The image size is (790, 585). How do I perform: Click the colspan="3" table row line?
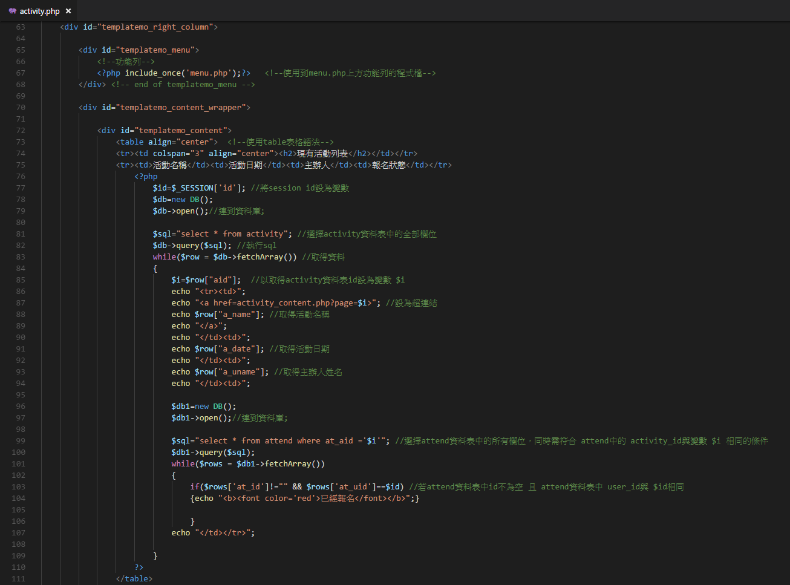(266, 154)
